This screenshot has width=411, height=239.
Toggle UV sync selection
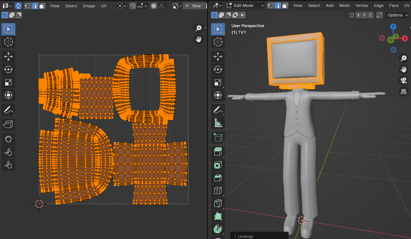18,6
